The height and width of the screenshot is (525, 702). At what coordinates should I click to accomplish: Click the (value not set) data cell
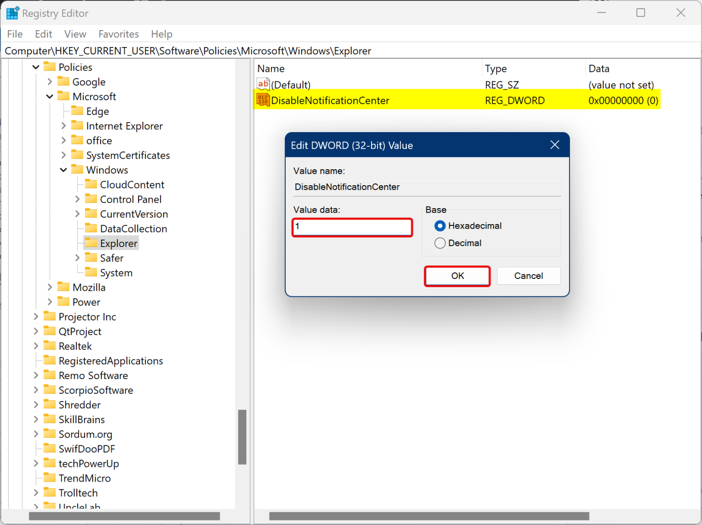pyautogui.click(x=621, y=85)
